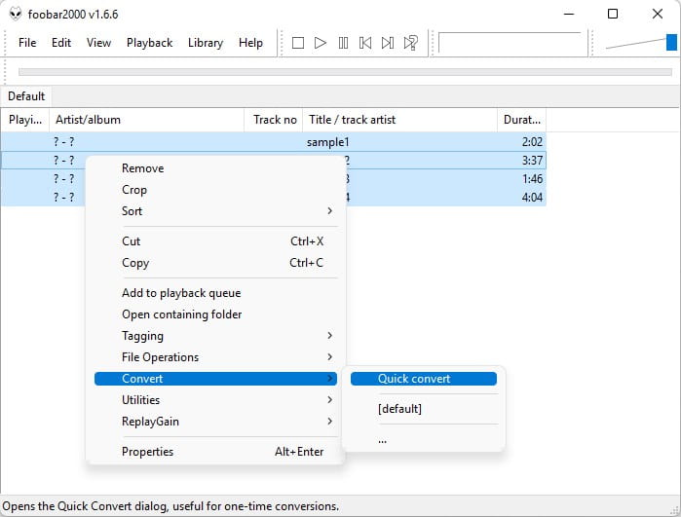This screenshot has height=517, width=681.
Task: Play a random track
Action: (x=410, y=43)
